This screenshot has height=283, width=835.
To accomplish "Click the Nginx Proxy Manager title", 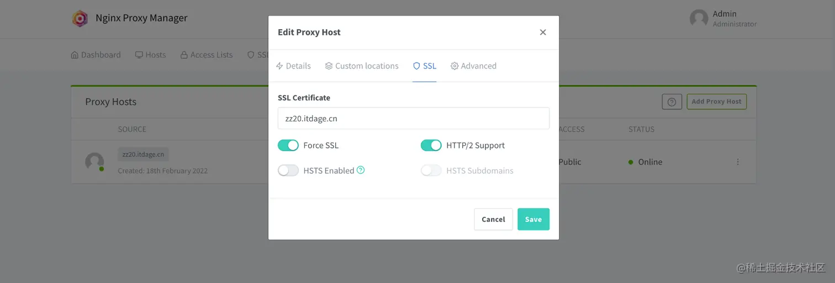I will [141, 18].
